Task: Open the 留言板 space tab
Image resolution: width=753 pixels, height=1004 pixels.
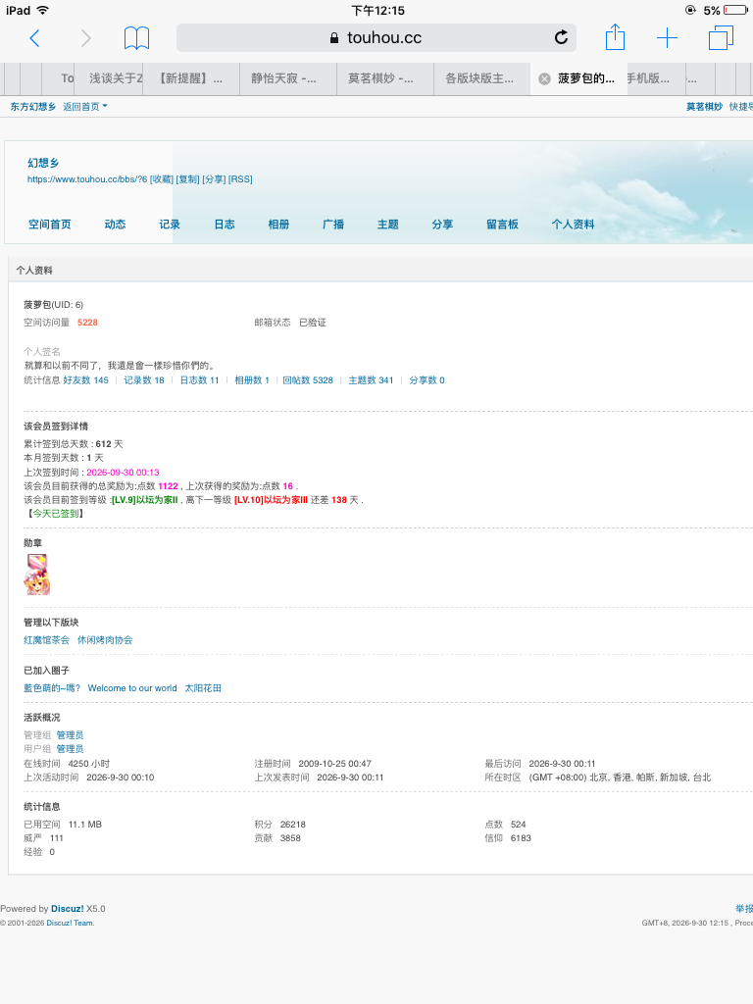Action: click(502, 225)
